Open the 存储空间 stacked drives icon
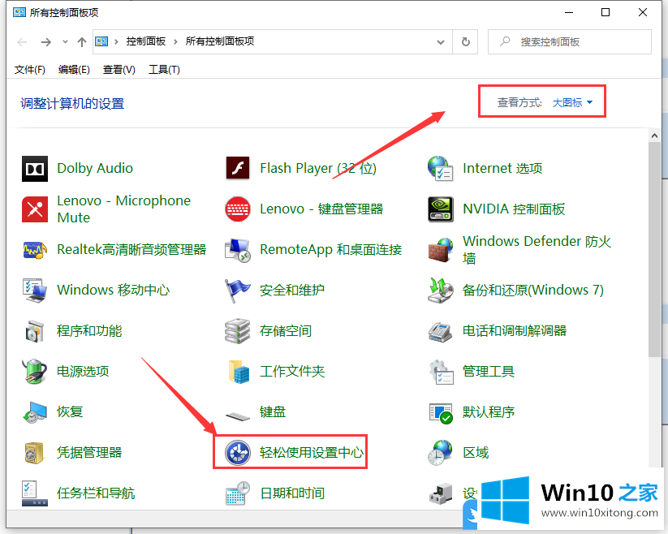Image resolution: width=668 pixels, height=534 pixels. tap(238, 331)
